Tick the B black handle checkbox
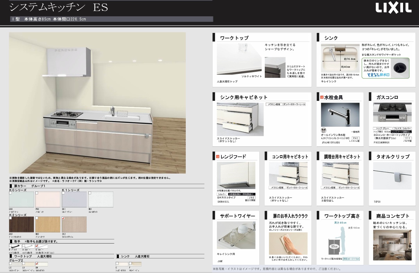Image resolution: width=419 pixels, height=274 pixels. (11, 246)
